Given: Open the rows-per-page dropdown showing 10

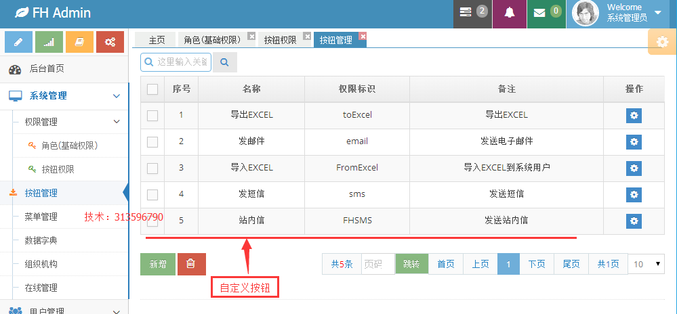Looking at the screenshot, I should click(x=647, y=264).
